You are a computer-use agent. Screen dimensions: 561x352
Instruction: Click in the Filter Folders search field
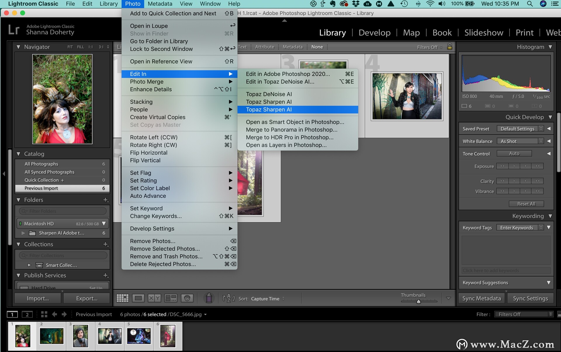click(63, 211)
